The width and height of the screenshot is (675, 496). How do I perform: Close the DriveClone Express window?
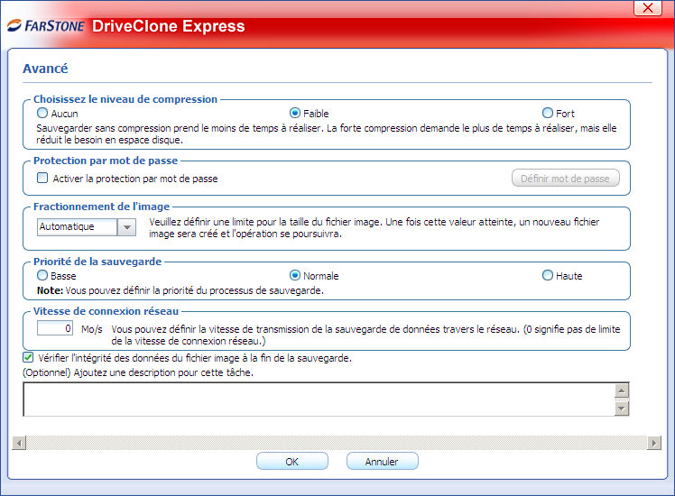tap(647, 8)
